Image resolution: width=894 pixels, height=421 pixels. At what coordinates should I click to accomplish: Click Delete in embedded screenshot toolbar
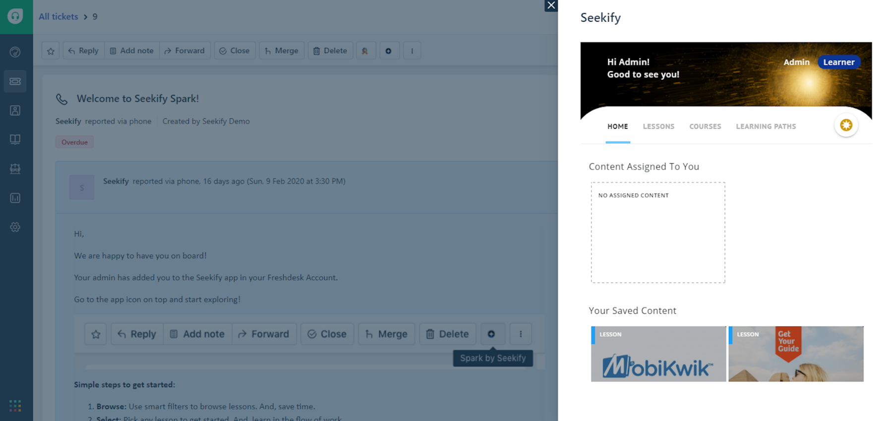point(448,334)
